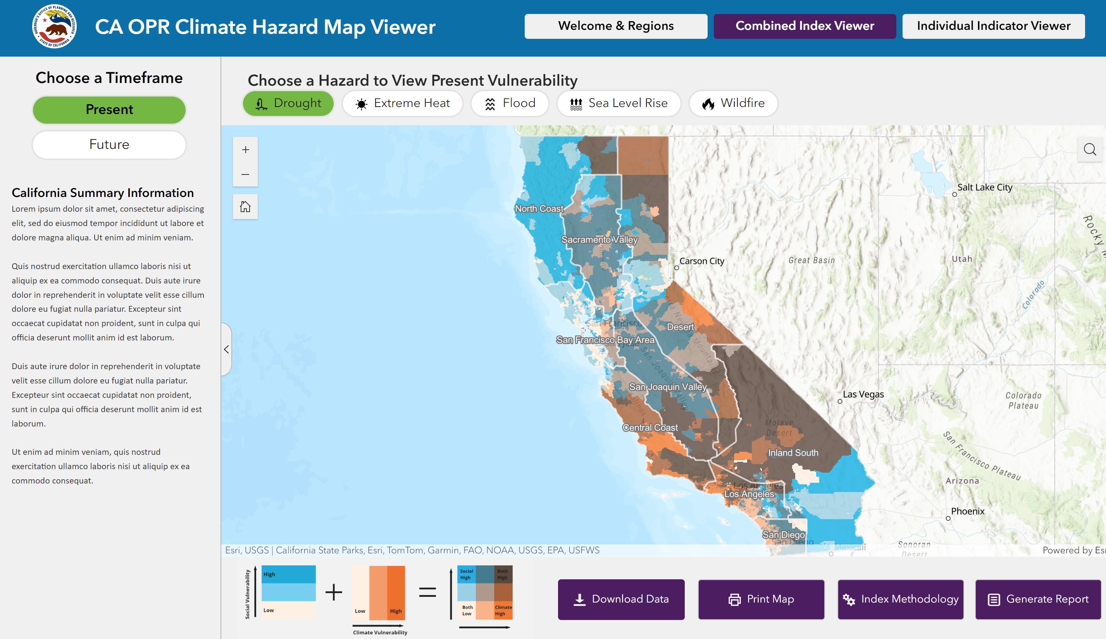Zoom out using the minus control
This screenshot has height=639, width=1106.
(x=245, y=174)
